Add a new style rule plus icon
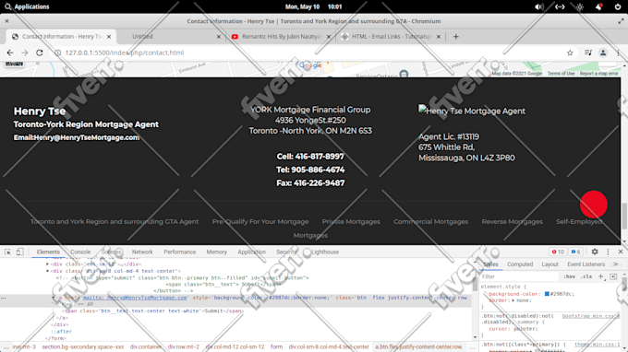The width and height of the screenshot is (628, 352). pos(601,276)
